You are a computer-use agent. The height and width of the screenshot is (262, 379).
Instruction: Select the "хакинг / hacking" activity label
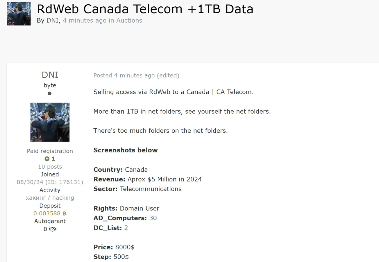tap(50, 198)
